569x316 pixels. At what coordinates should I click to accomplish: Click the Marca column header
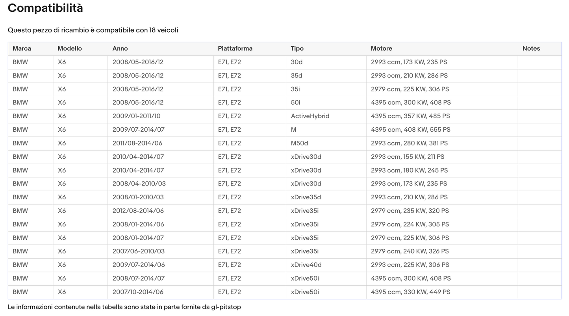coord(22,49)
